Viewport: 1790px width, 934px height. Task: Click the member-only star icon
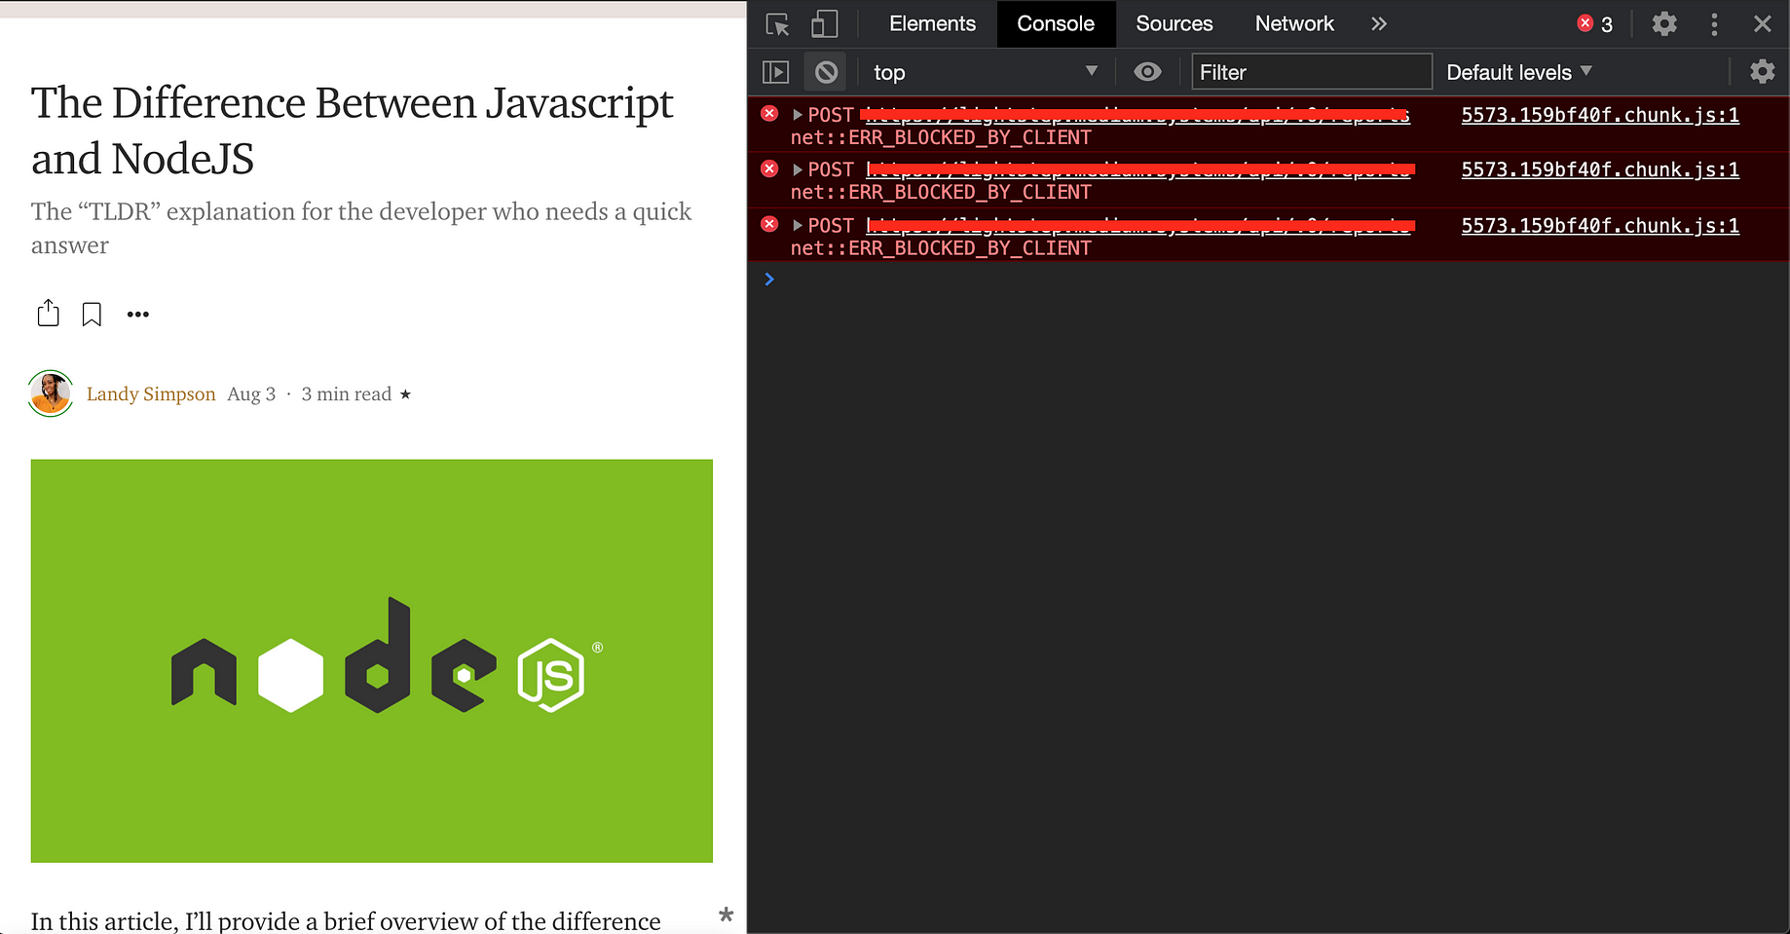tap(405, 394)
